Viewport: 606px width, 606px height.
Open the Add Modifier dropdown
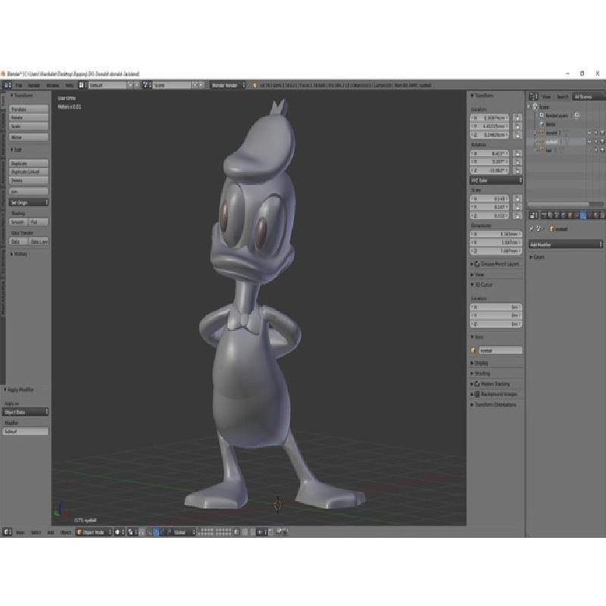click(565, 245)
